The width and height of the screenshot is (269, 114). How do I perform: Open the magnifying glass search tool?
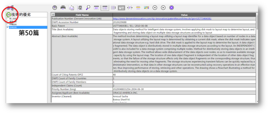(x=88, y=8)
